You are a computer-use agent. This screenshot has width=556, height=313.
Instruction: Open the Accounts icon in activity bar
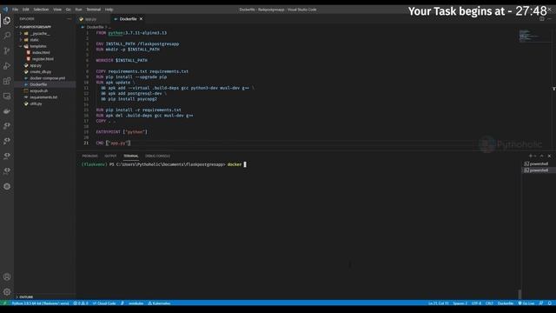pyautogui.click(x=7, y=276)
